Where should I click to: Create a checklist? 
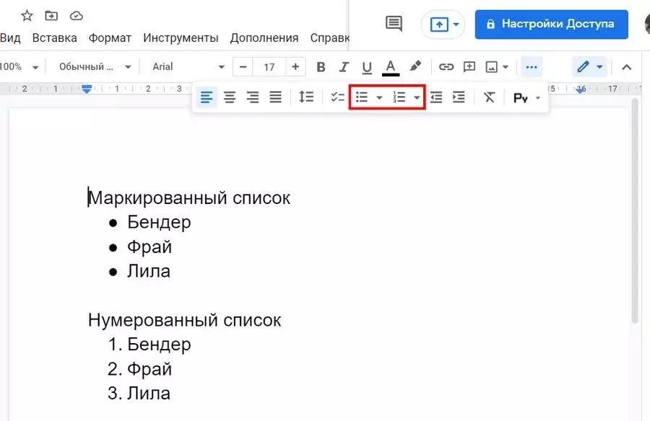(x=337, y=97)
